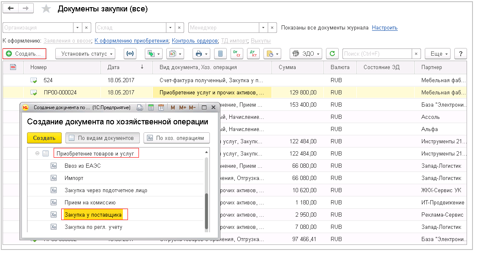Expand the 'Установить статус' dropdown
The image size is (478, 255).
[x=85, y=54]
